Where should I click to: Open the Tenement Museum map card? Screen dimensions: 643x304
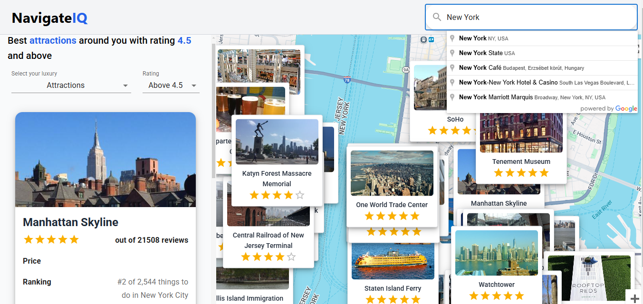tap(521, 147)
